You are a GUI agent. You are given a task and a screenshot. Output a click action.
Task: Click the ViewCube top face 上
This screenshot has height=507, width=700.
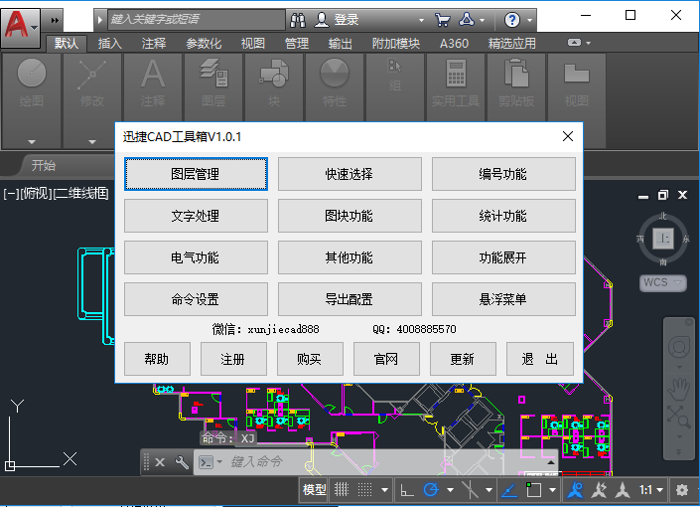pos(663,239)
